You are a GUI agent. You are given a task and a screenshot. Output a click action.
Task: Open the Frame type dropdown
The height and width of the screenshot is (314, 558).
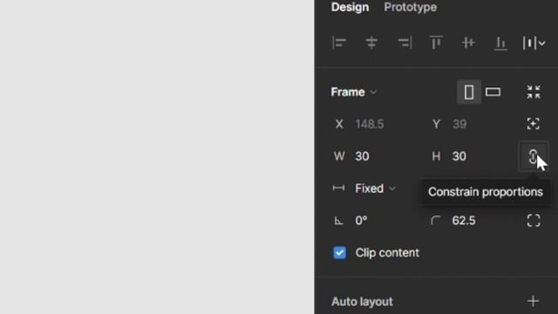(353, 92)
